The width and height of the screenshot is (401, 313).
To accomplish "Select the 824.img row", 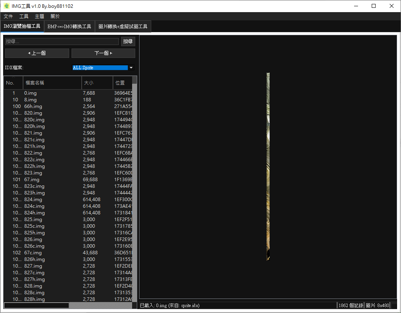I will [68, 200].
